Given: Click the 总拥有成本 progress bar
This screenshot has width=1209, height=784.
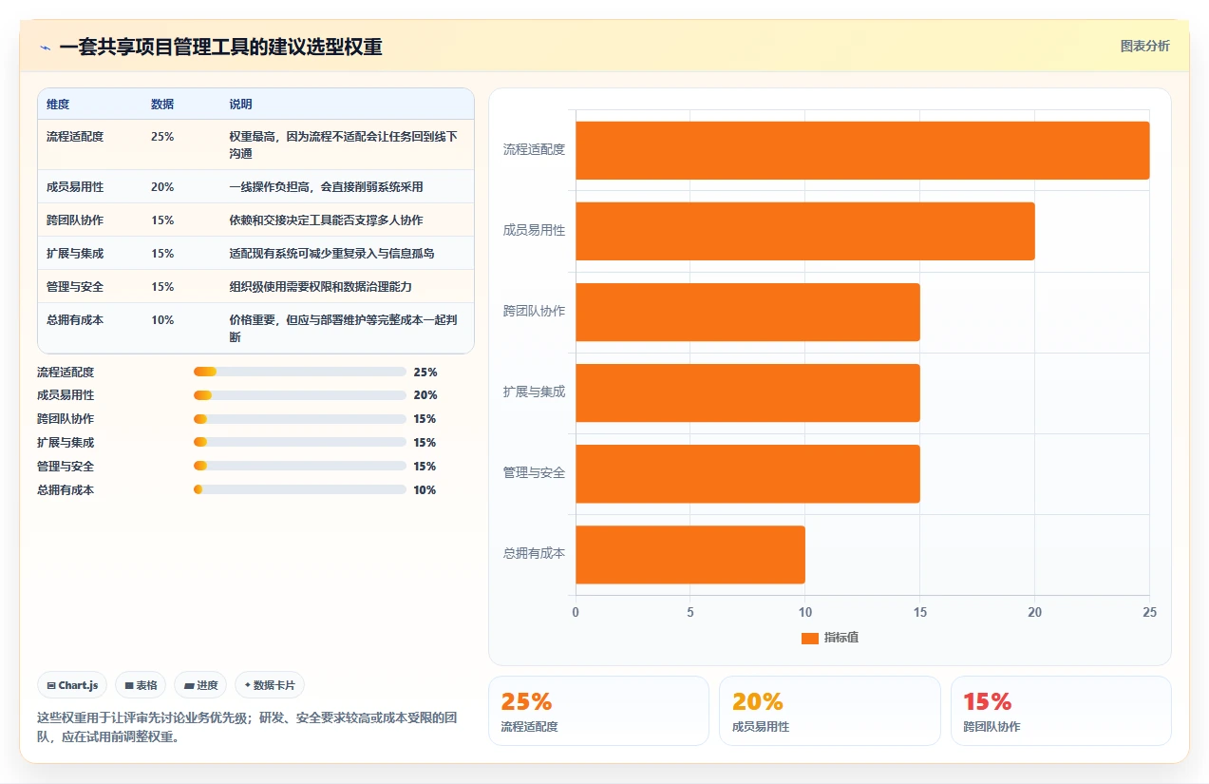Looking at the screenshot, I should click(x=299, y=490).
